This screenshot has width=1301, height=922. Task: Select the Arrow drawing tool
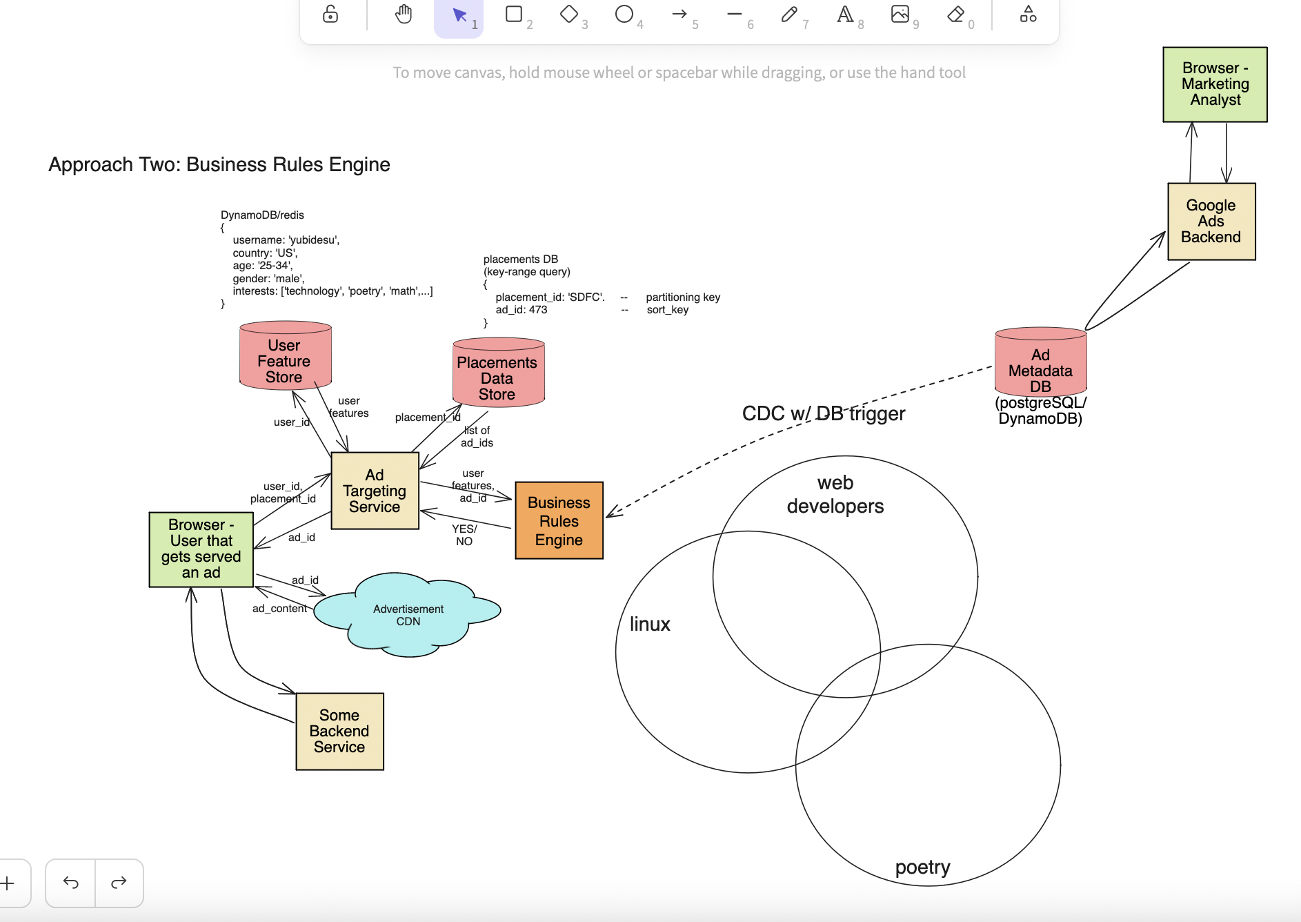[x=679, y=14]
